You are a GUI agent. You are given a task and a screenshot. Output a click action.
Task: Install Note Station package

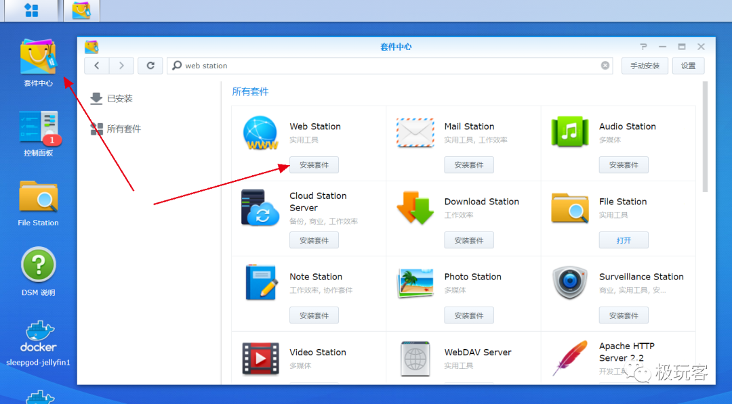click(314, 315)
